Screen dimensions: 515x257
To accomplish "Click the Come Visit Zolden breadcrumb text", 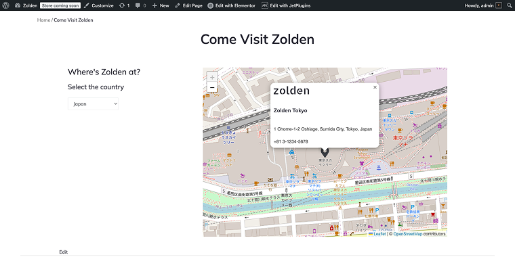I will point(74,20).
